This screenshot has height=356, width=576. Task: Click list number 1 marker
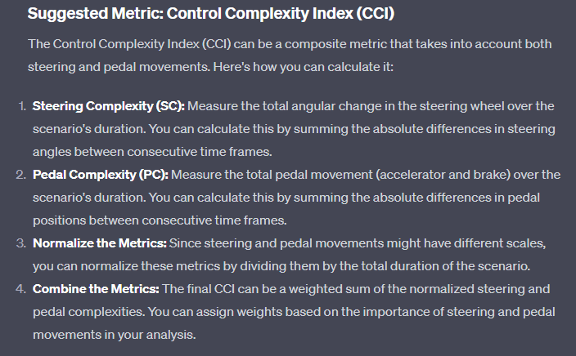[22, 106]
